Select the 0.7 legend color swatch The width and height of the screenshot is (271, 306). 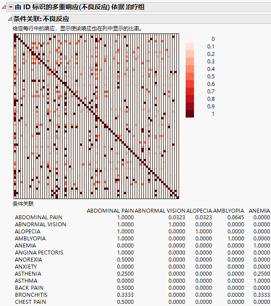click(190, 91)
